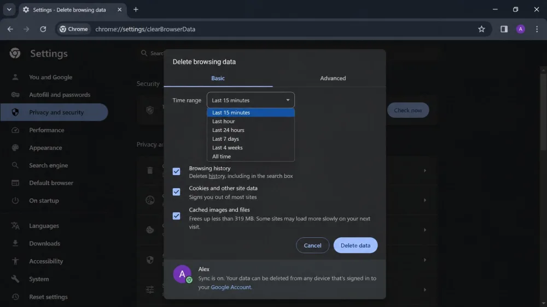Open Search engine settings
The width and height of the screenshot is (547, 307).
(49, 165)
